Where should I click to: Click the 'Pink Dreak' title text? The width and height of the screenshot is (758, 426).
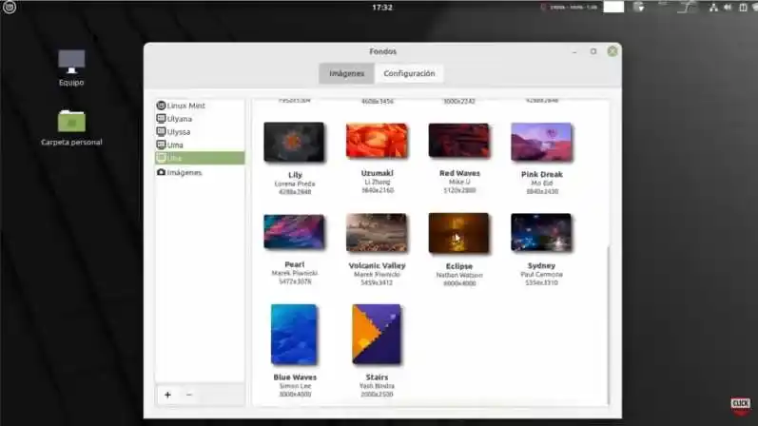click(541, 174)
